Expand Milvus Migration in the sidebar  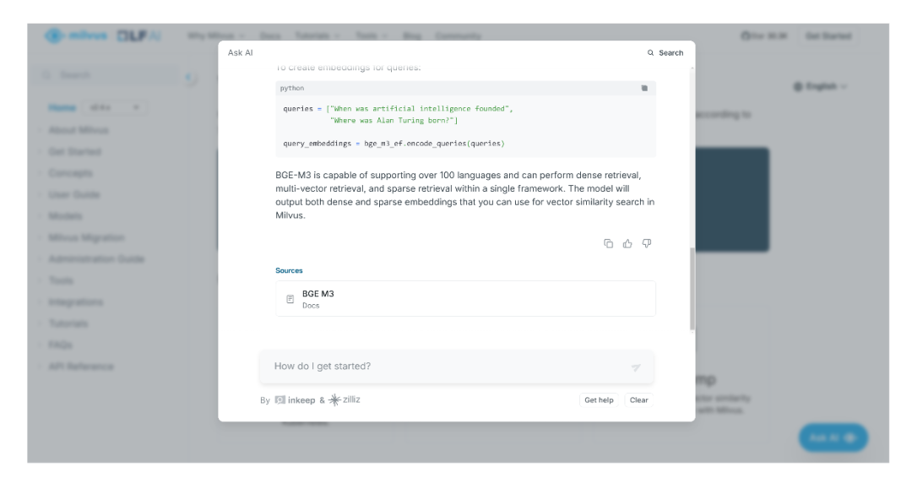86,238
